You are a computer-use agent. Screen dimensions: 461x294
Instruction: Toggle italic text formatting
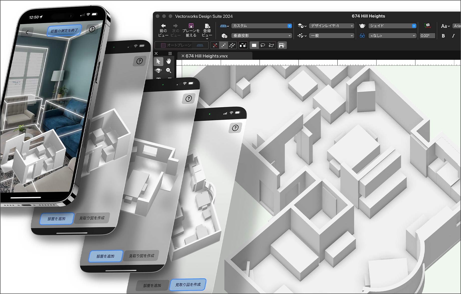[x=453, y=36]
